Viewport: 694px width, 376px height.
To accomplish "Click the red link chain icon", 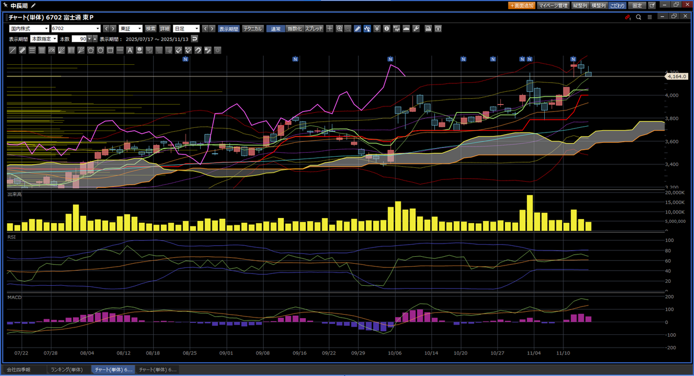I will 627,17.
